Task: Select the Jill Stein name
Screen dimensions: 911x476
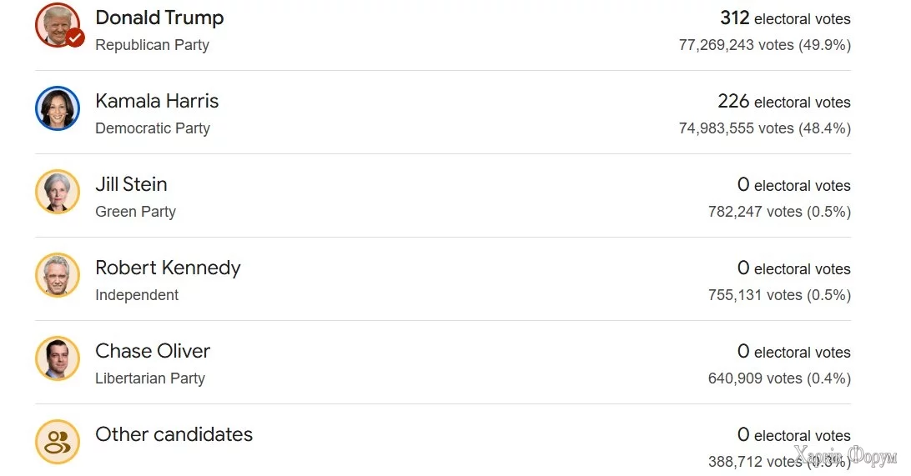Action: 131,184
